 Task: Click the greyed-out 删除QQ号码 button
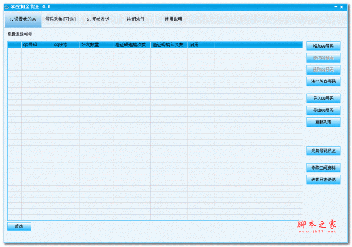coord(323,70)
